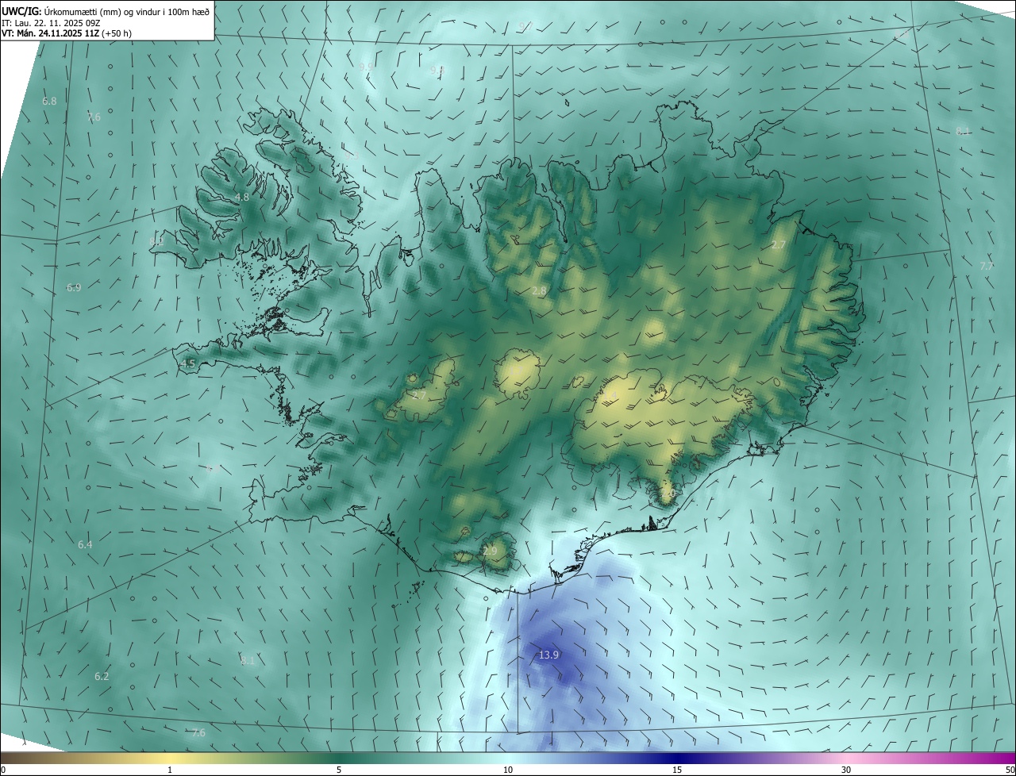Viewport: 1016px width, 776px height.
Task: Click the 13.9 maximum value label
Action: (x=548, y=655)
